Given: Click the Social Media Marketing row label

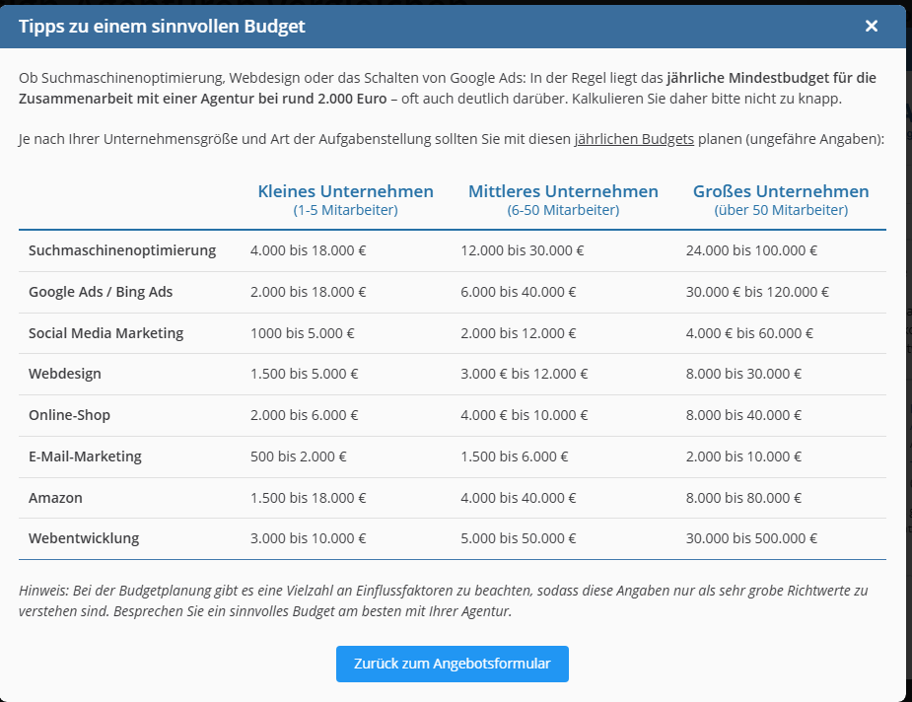Looking at the screenshot, I should pyautogui.click(x=105, y=333).
